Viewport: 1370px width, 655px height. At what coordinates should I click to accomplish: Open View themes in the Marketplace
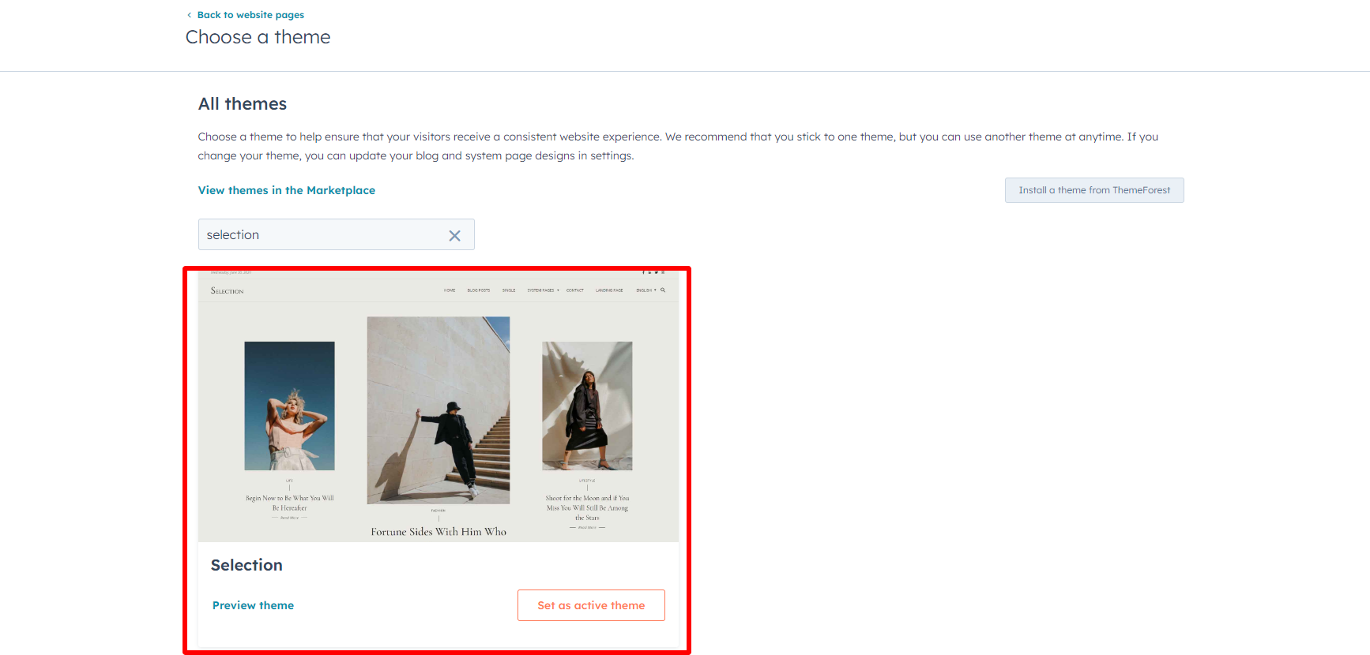(x=287, y=190)
